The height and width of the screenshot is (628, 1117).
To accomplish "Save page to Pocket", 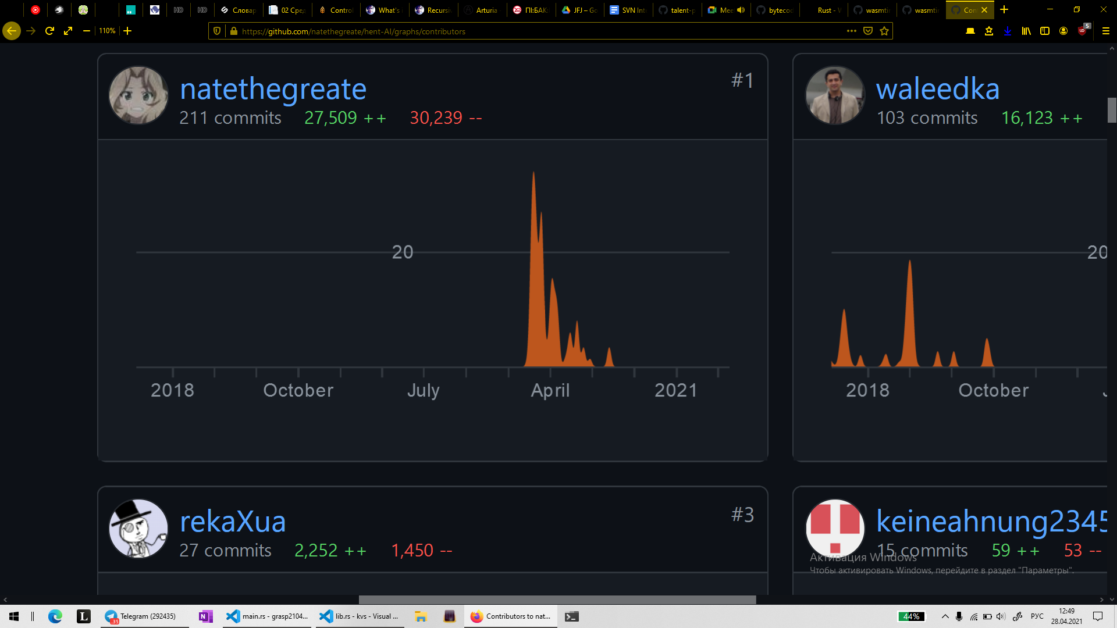I will (x=868, y=31).
